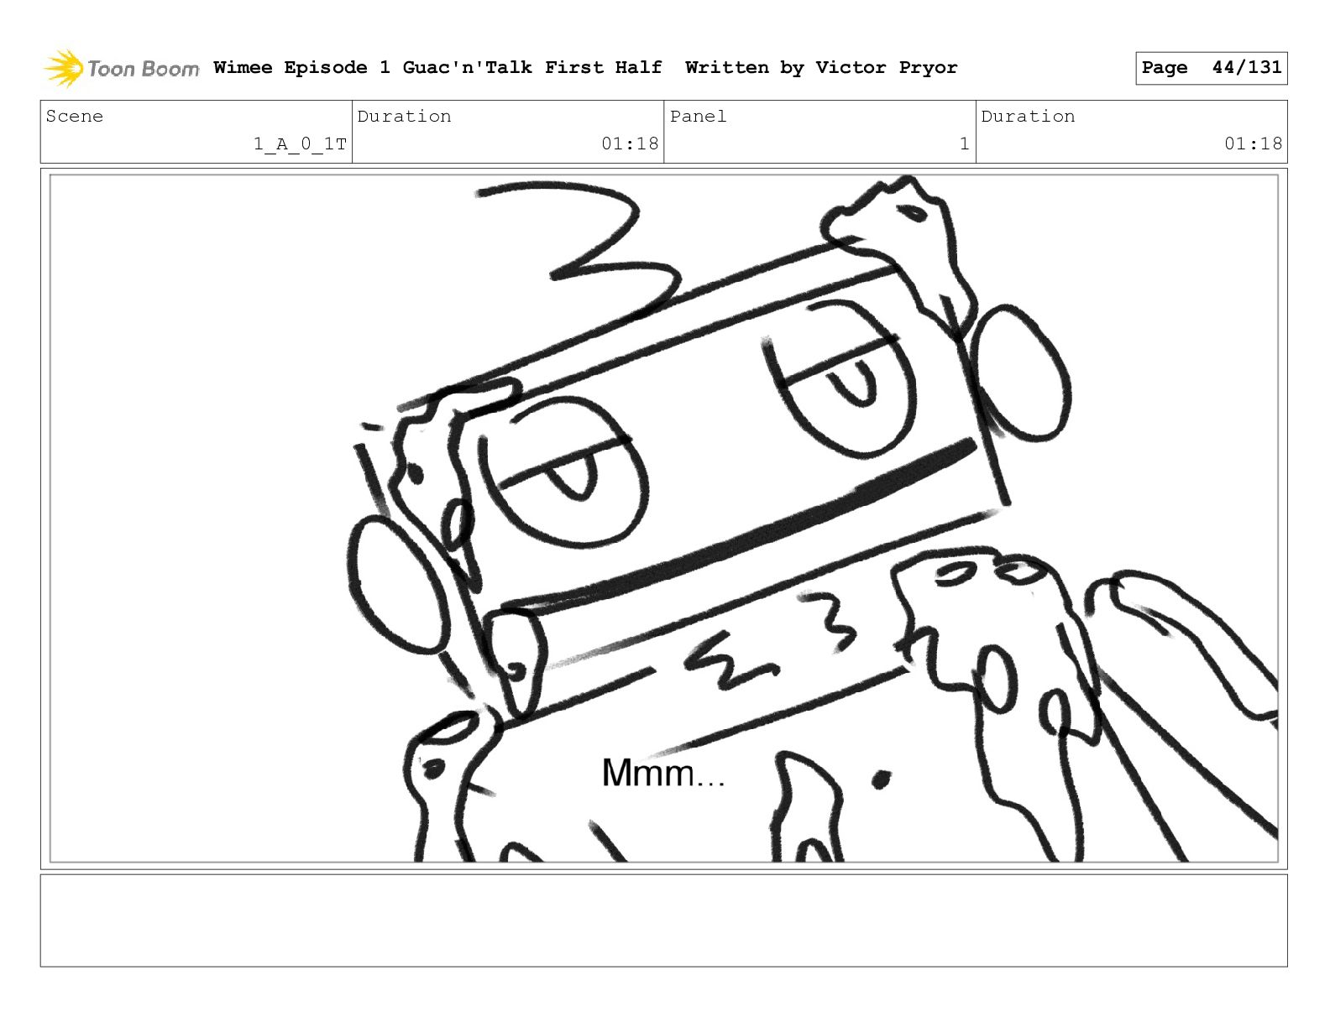Click the scene duration value next to 1_A_0_1T

pos(630,143)
